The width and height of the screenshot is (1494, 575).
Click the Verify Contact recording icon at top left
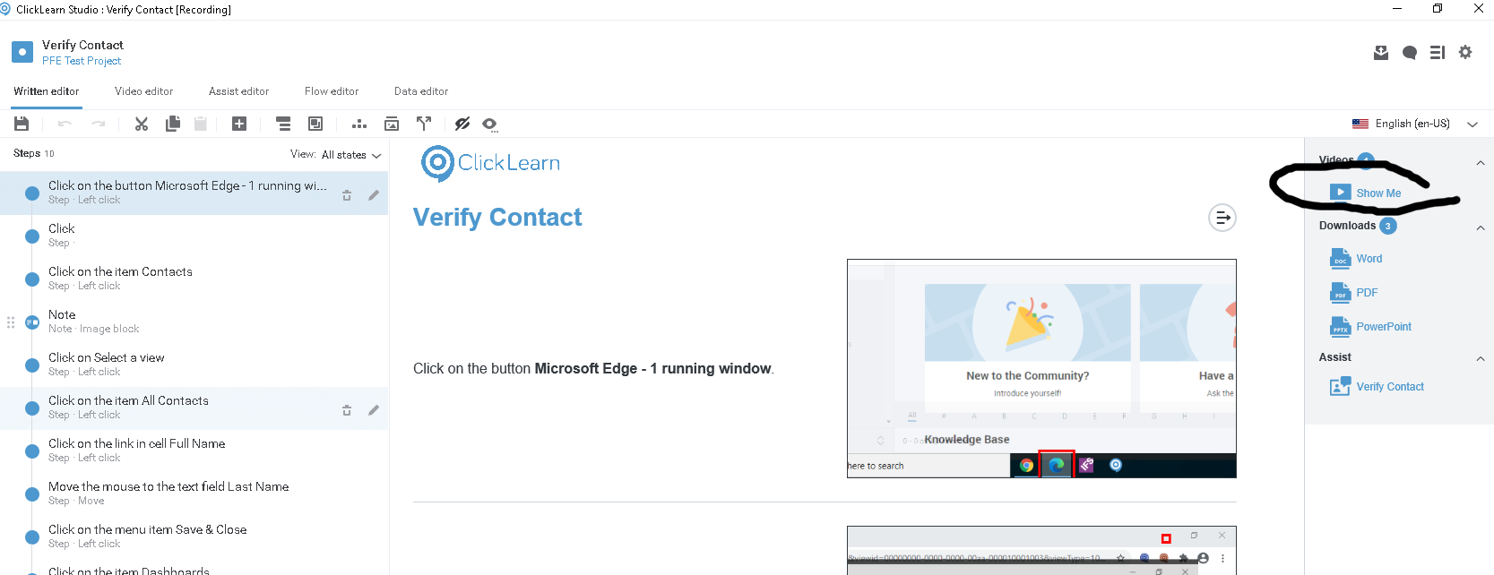tap(22, 52)
